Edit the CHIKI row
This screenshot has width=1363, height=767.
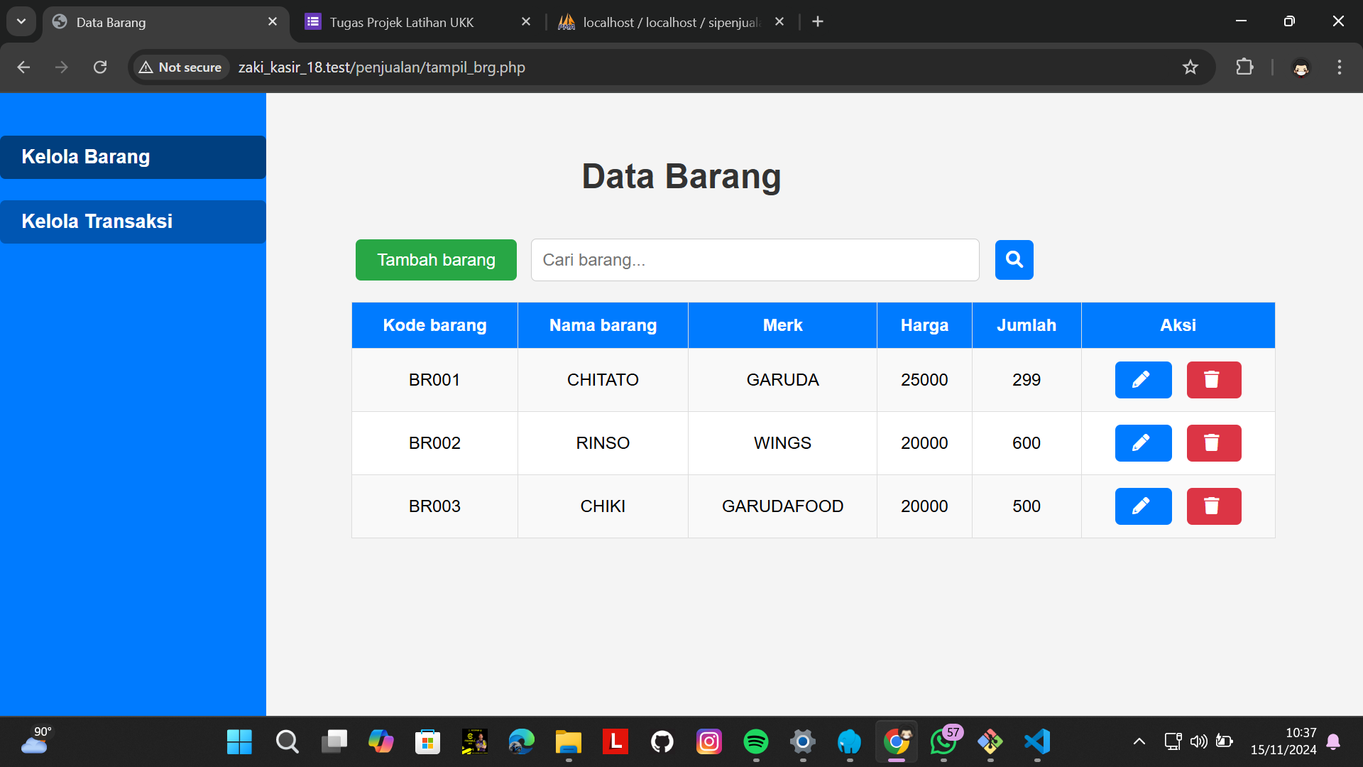(1143, 506)
